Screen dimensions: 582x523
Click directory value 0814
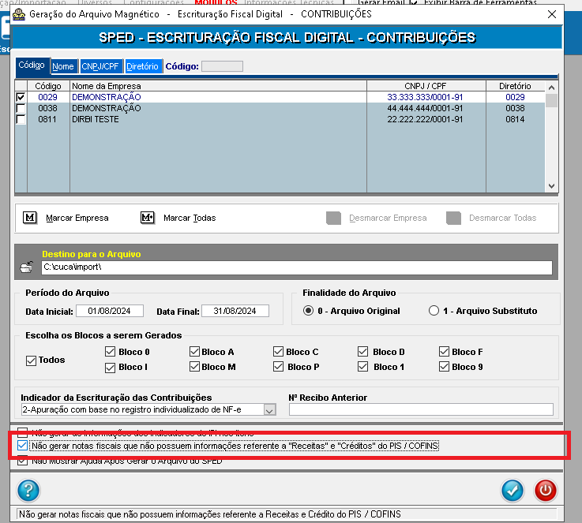[x=515, y=119]
